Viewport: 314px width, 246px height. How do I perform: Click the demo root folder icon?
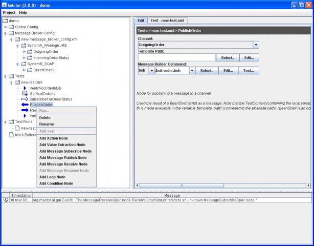point(5,21)
